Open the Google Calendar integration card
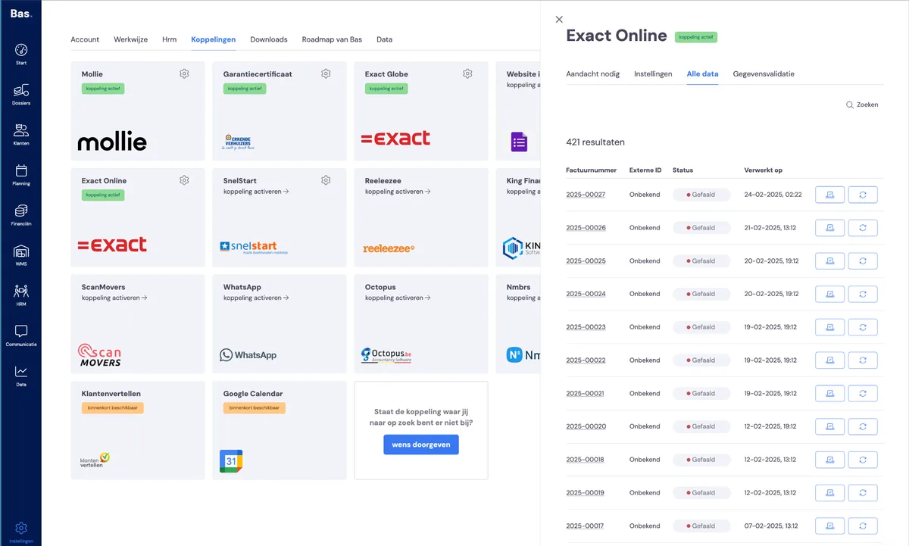909x546 pixels. [x=280, y=430]
